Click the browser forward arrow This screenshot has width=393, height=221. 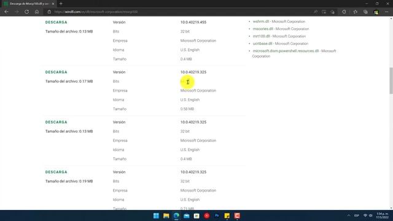coord(17,12)
